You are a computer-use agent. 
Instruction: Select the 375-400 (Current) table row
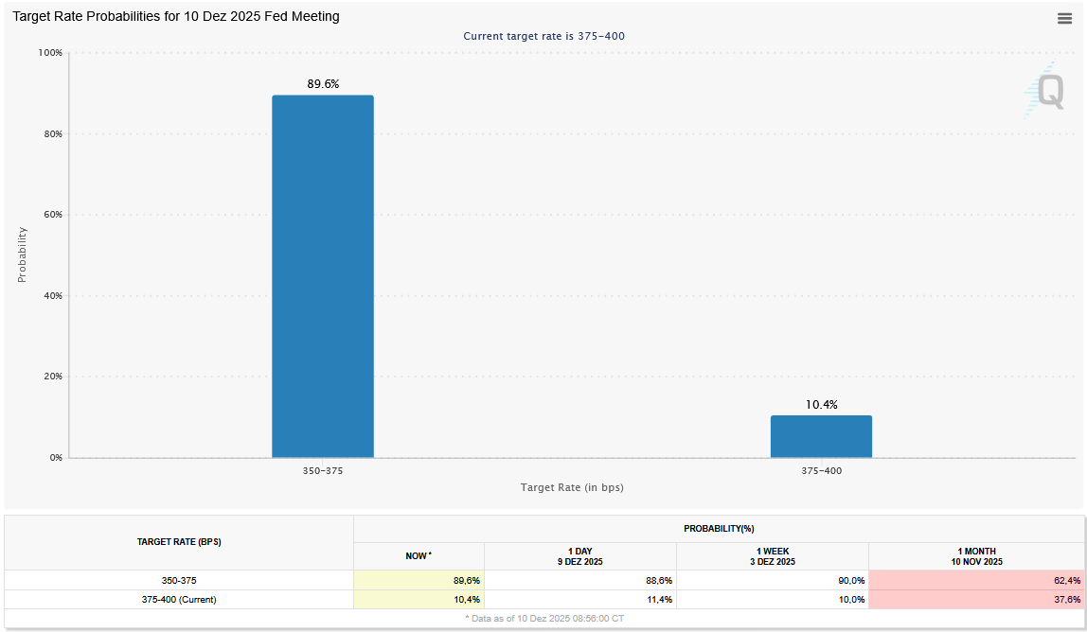[178, 599]
